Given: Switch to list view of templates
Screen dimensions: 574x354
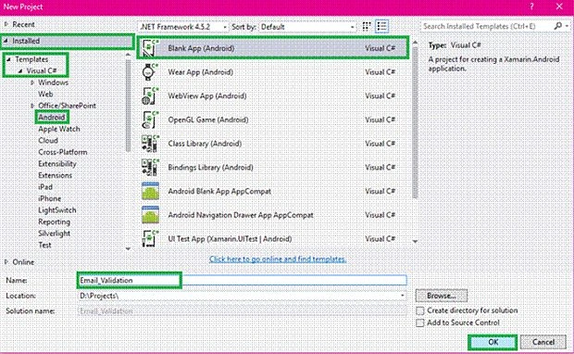Looking at the screenshot, I should (381, 26).
